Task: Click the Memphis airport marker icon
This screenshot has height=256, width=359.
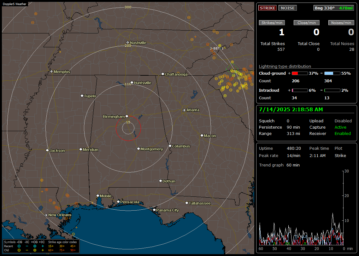Action: pos(51,72)
